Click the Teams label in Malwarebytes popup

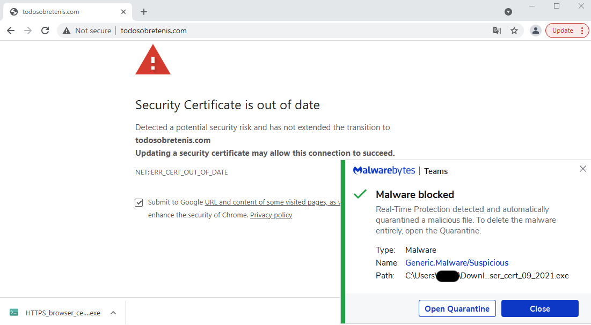click(436, 171)
